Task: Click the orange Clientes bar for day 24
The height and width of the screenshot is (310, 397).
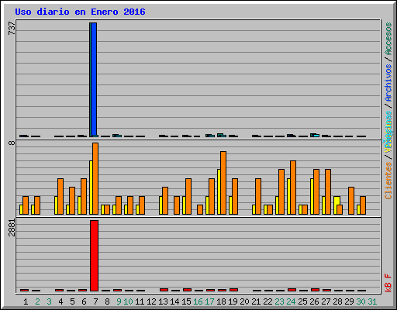Action: pos(293,188)
